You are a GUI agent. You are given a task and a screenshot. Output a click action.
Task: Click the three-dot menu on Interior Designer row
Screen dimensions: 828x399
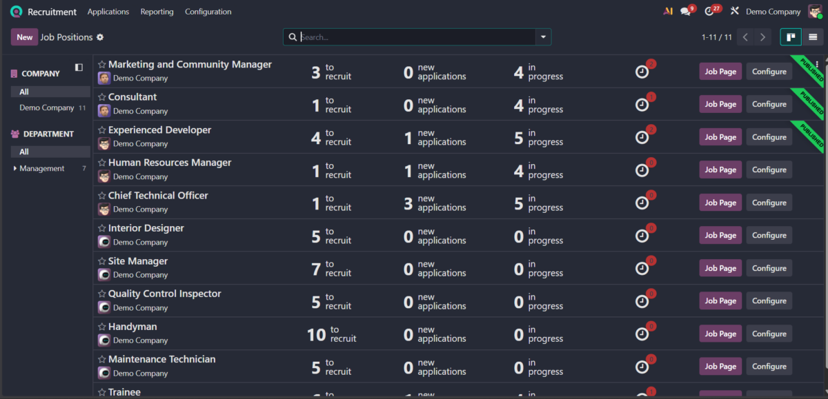pyautogui.click(x=817, y=228)
